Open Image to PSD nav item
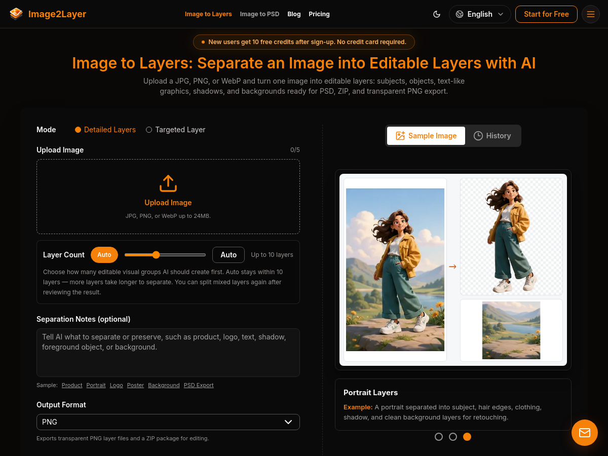The image size is (608, 456). click(259, 14)
